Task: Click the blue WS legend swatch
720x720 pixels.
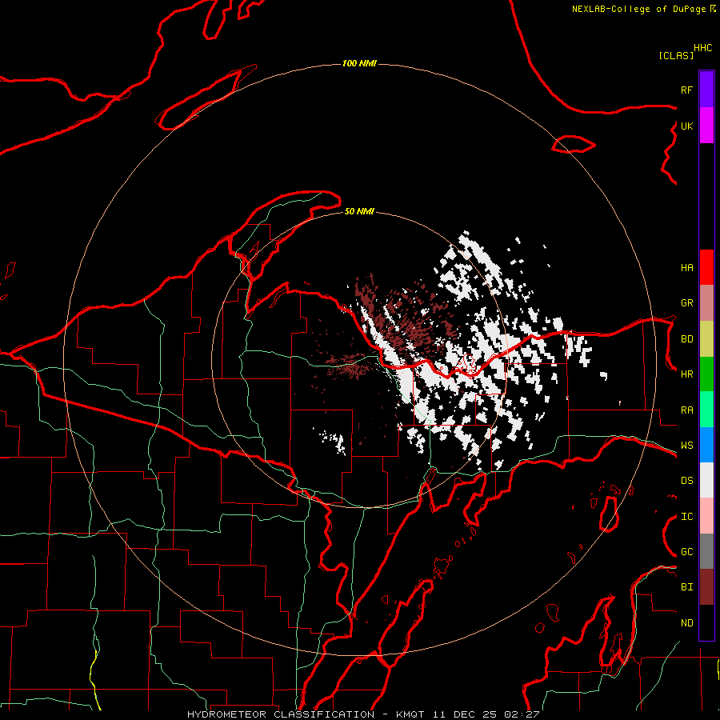Action: 706,445
